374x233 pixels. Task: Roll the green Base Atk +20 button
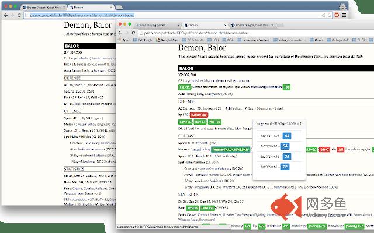[192, 208]
